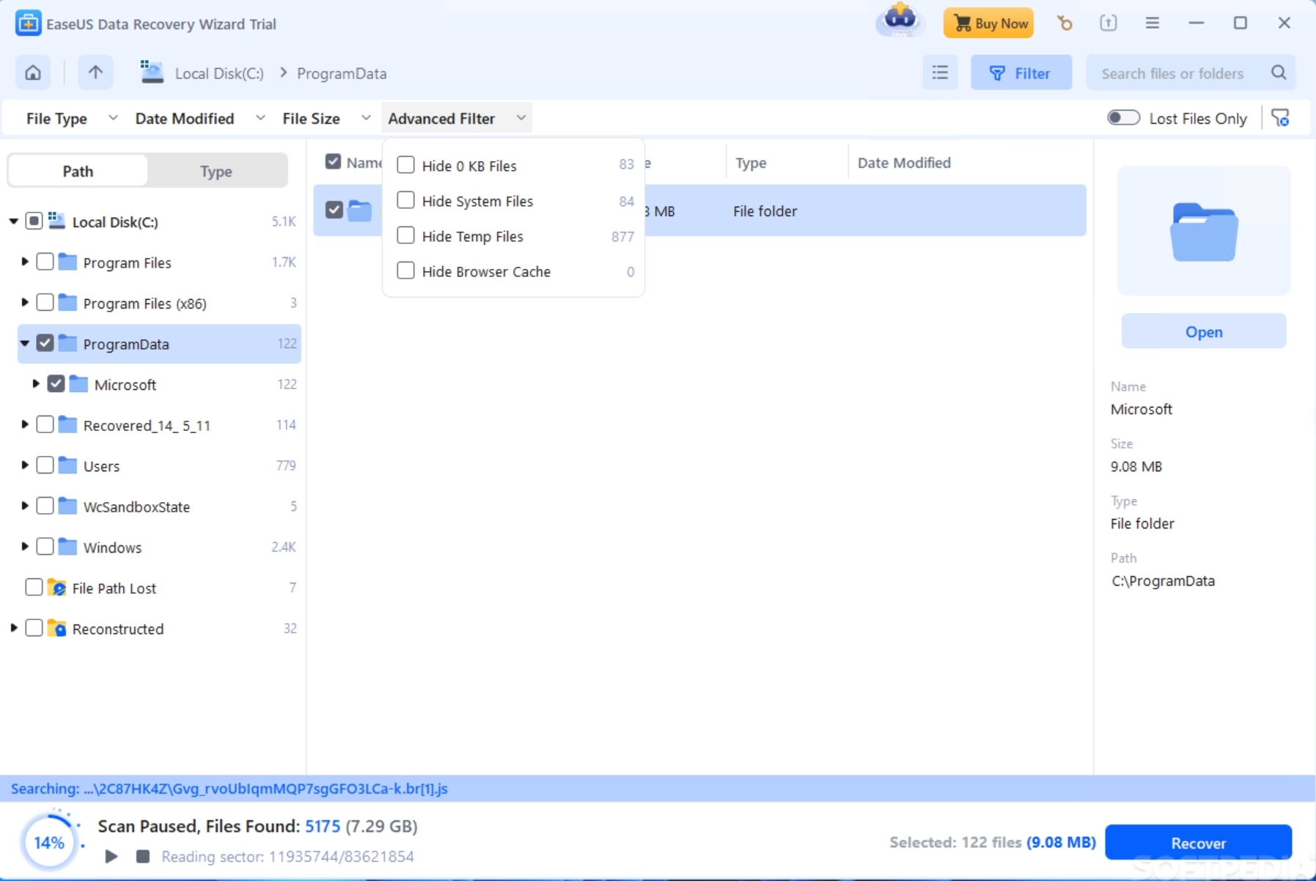The height and width of the screenshot is (881, 1316).
Task: Tick the Users folder checkbox
Action: [45, 465]
